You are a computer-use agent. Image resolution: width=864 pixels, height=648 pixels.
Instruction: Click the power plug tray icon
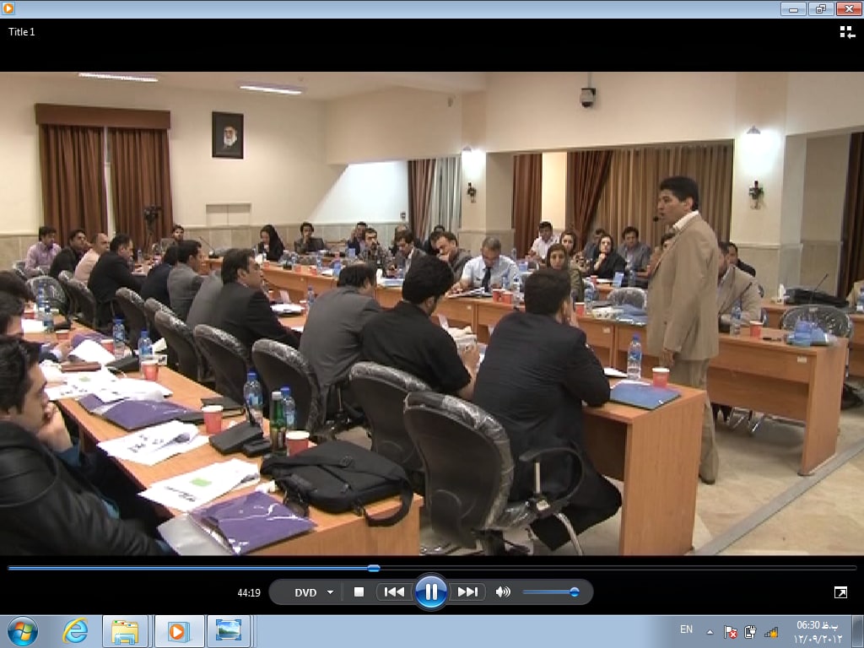tap(750, 632)
